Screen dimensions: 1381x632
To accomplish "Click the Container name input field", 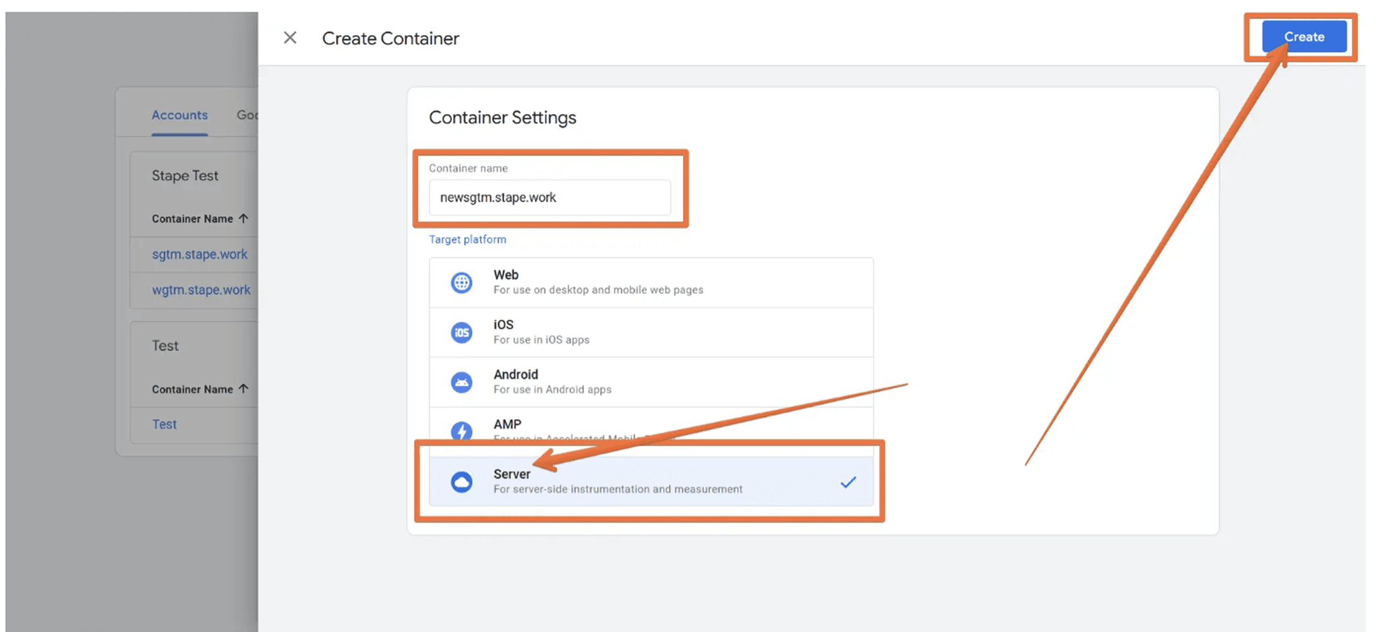I will point(550,197).
